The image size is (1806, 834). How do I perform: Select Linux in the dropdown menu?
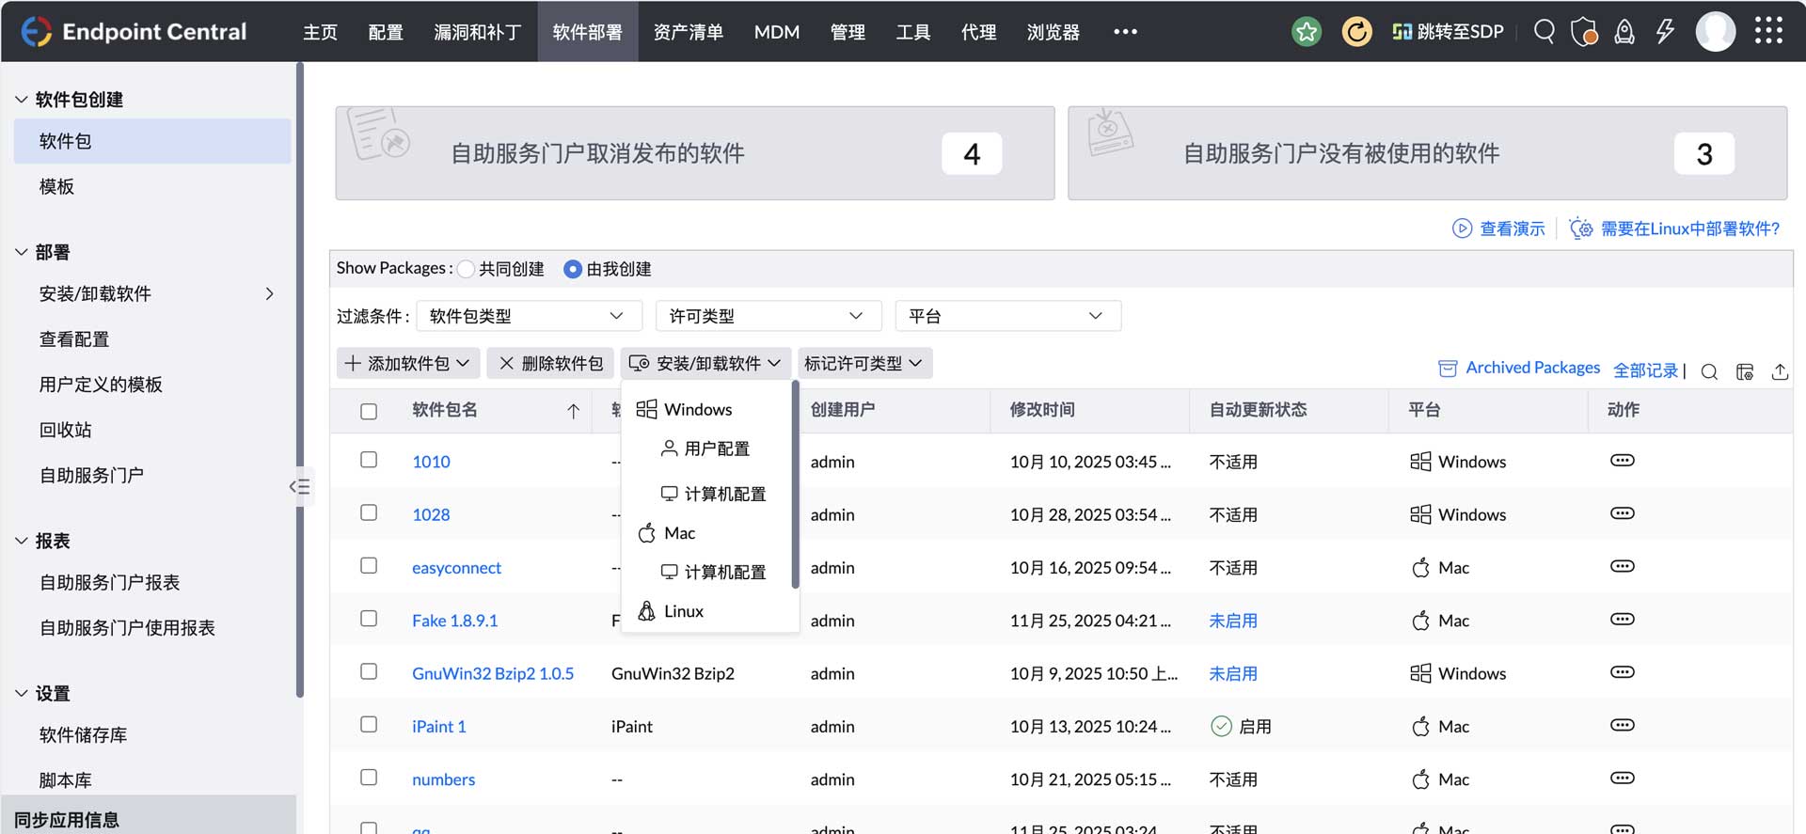click(671, 611)
